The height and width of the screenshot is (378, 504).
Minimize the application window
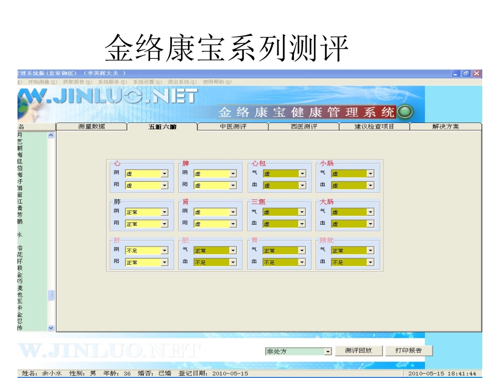point(455,74)
